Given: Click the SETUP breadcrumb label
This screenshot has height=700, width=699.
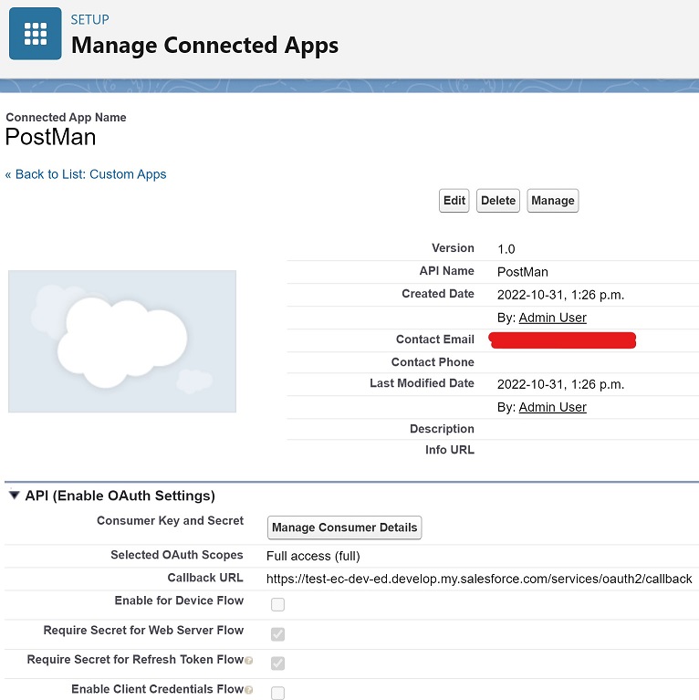Looking at the screenshot, I should 89,20.
